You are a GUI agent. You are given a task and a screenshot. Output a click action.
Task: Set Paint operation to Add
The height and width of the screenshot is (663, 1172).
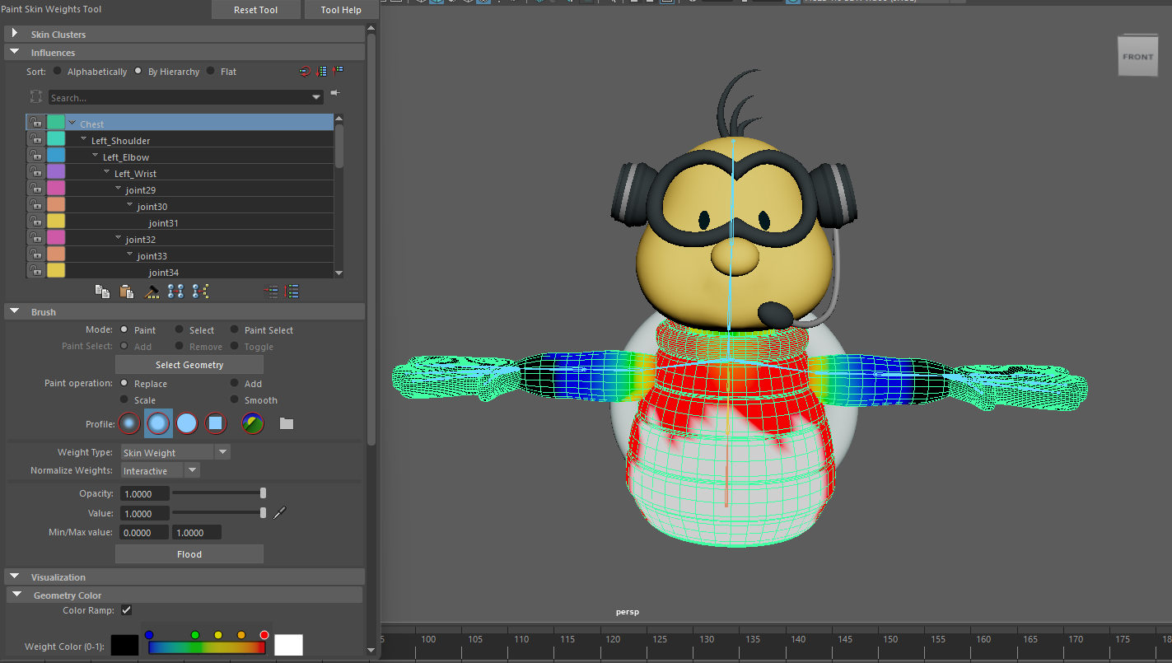pos(235,383)
